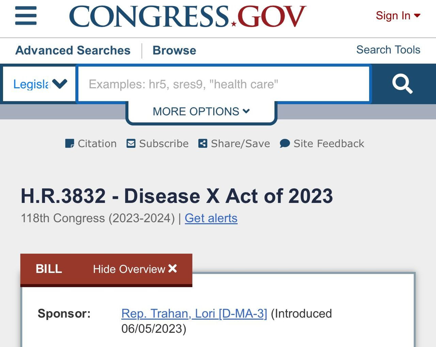Click the Subscribe envelope icon
The height and width of the screenshot is (347, 436).
coord(131,144)
